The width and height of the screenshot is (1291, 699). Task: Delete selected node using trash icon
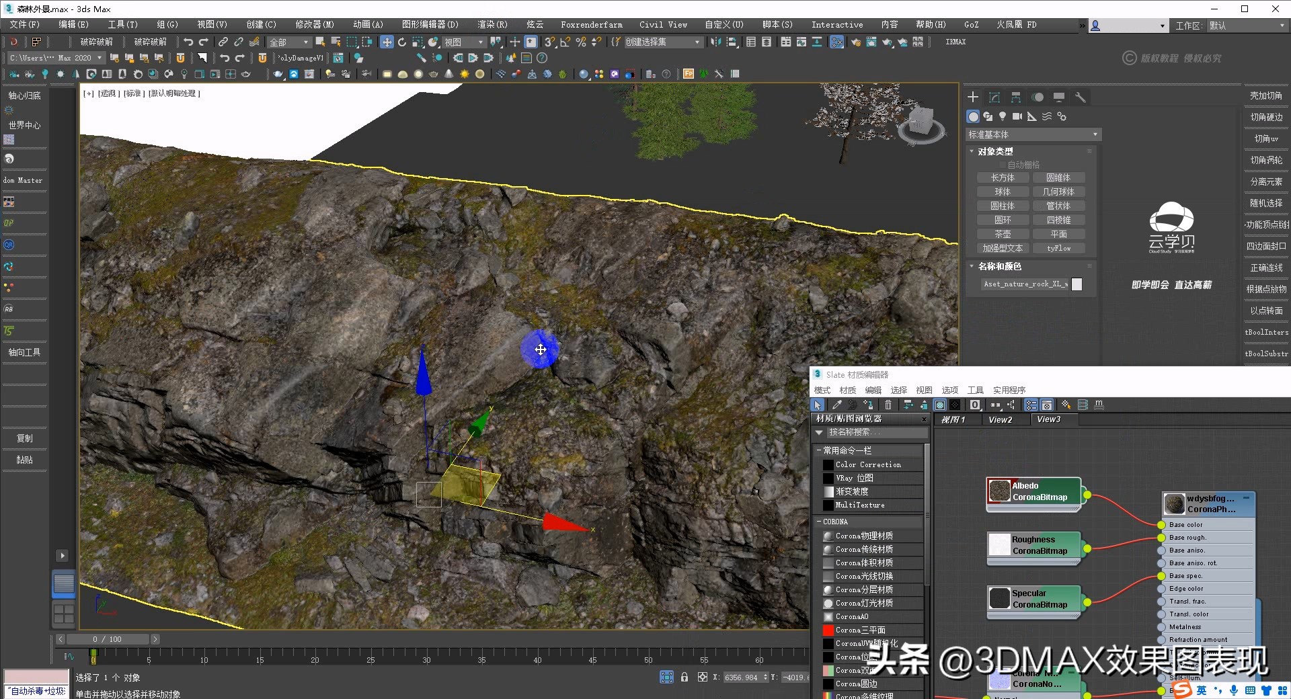tap(888, 405)
